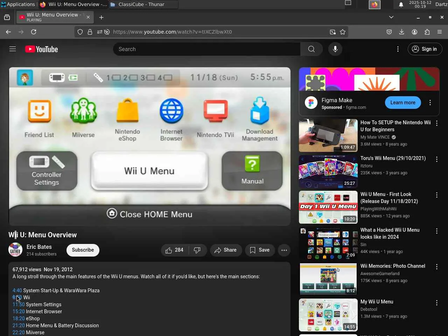Open YouTube settings three-dot menu
The image size is (448, 336).
[398, 49]
